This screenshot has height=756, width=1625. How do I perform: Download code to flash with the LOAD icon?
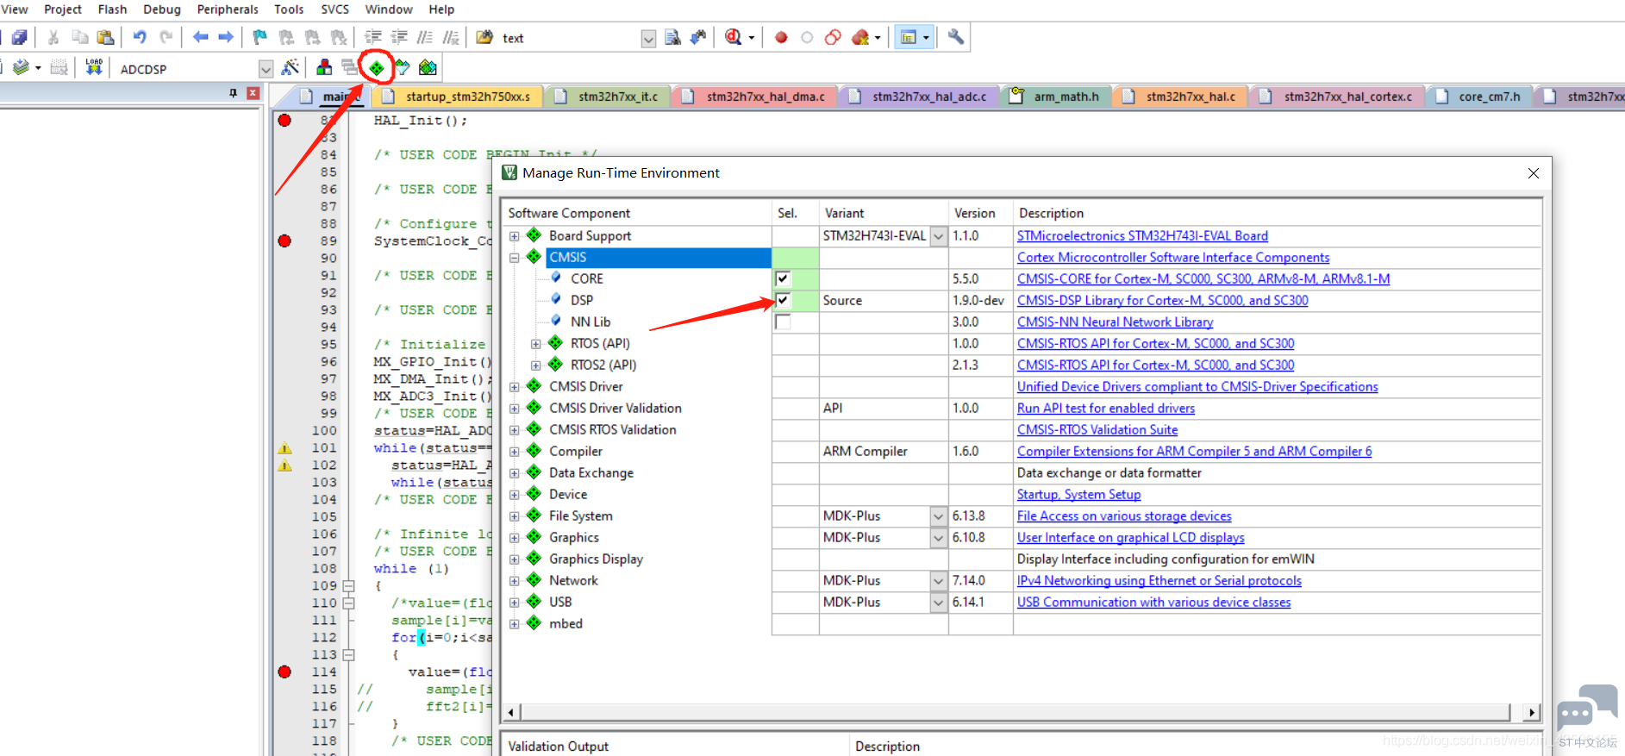[x=94, y=67]
